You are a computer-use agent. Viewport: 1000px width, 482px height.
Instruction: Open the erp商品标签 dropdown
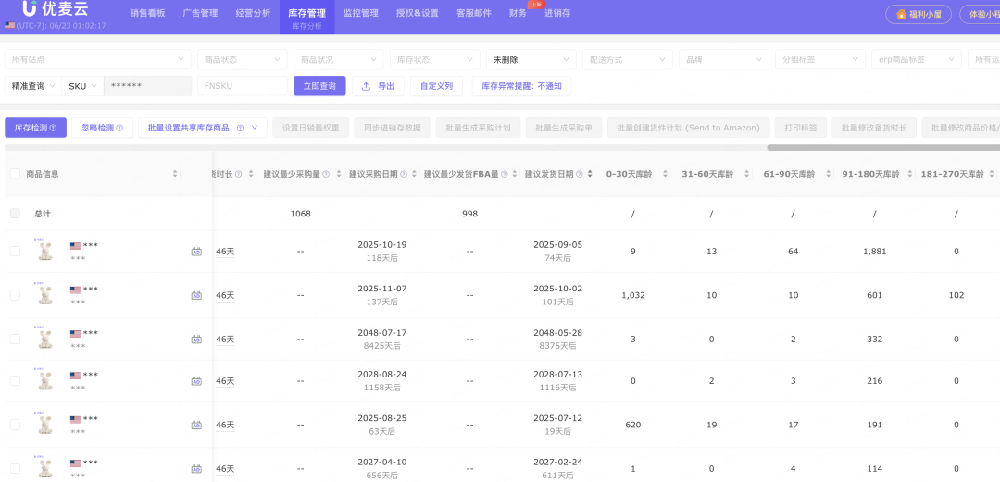click(917, 59)
